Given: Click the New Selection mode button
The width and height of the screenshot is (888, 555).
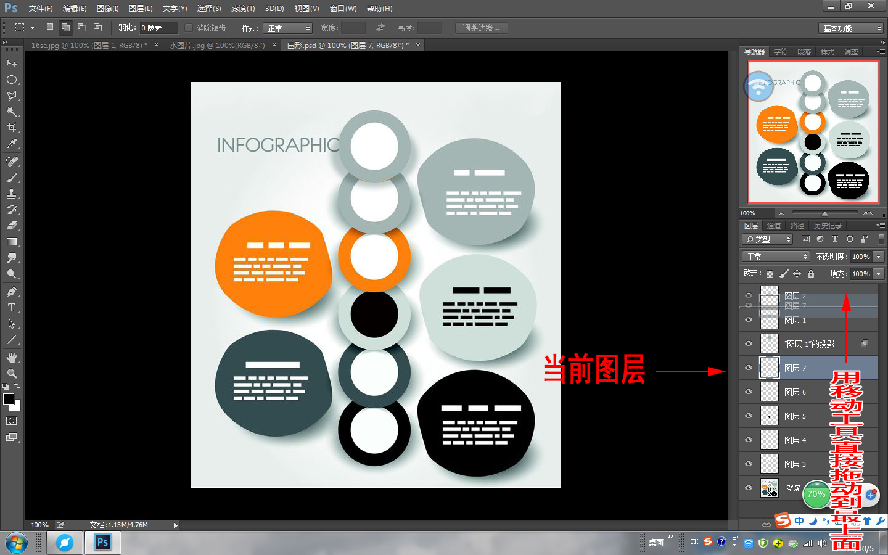Looking at the screenshot, I should coord(50,27).
